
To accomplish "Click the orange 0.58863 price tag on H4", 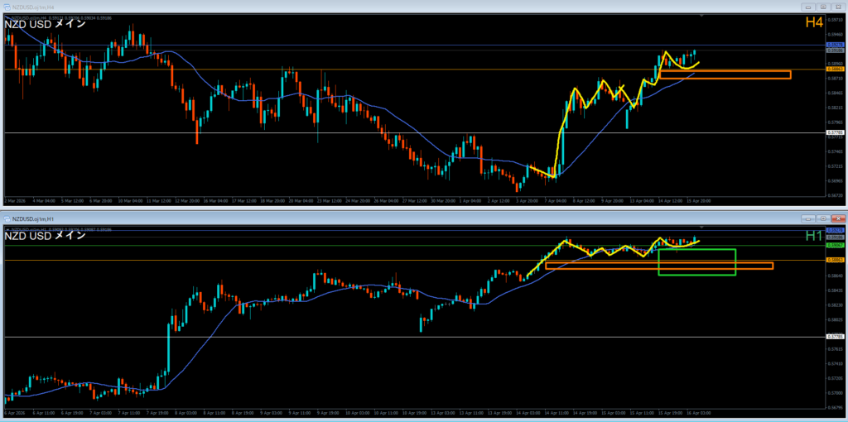I will (x=835, y=70).
